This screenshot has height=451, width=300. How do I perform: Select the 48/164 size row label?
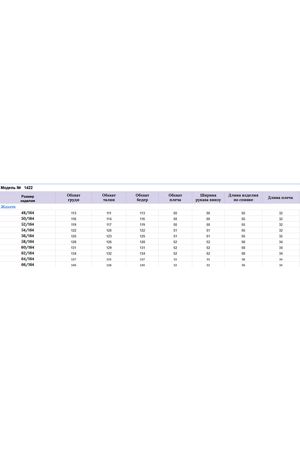tap(28, 213)
